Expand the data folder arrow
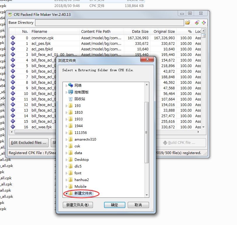 click(x=66, y=153)
